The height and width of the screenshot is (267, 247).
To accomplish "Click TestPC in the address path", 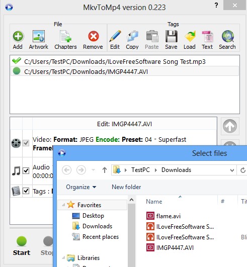I will (140, 170).
